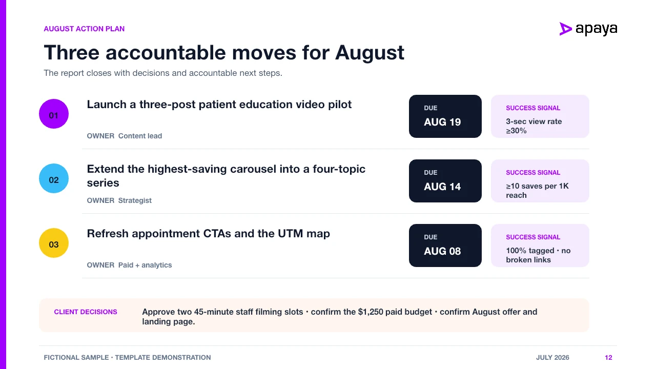Click the AUG 14 due date card
The width and height of the screenshot is (656, 369).
coord(445,181)
